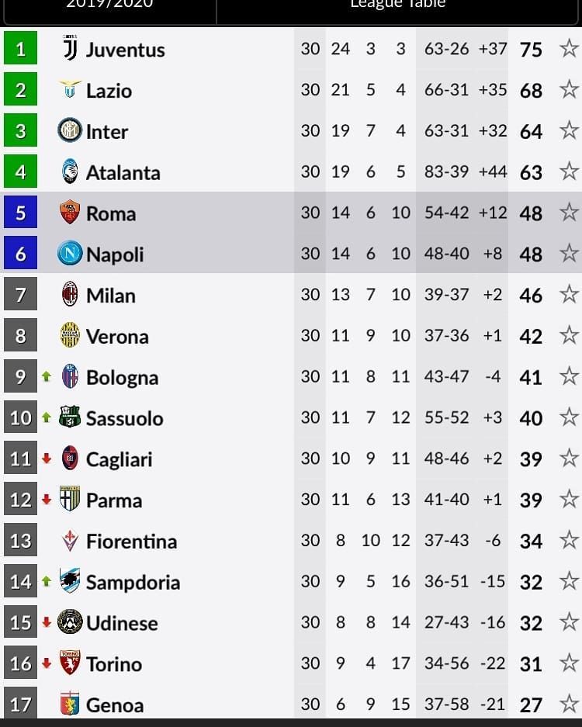Toggle the favorite star for Roma

click(569, 213)
